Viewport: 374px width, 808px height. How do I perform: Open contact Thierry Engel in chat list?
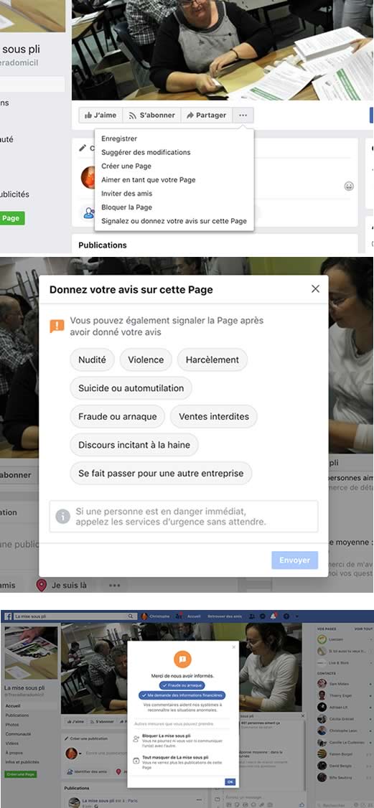click(340, 695)
